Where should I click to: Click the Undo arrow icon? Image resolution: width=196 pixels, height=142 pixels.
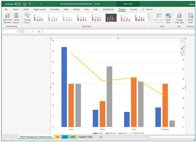click(29, 4)
